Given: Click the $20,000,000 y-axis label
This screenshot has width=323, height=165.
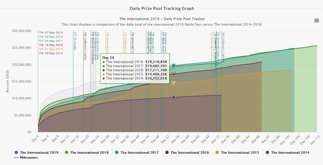Looking at the screenshot, I should coord(22,65).
